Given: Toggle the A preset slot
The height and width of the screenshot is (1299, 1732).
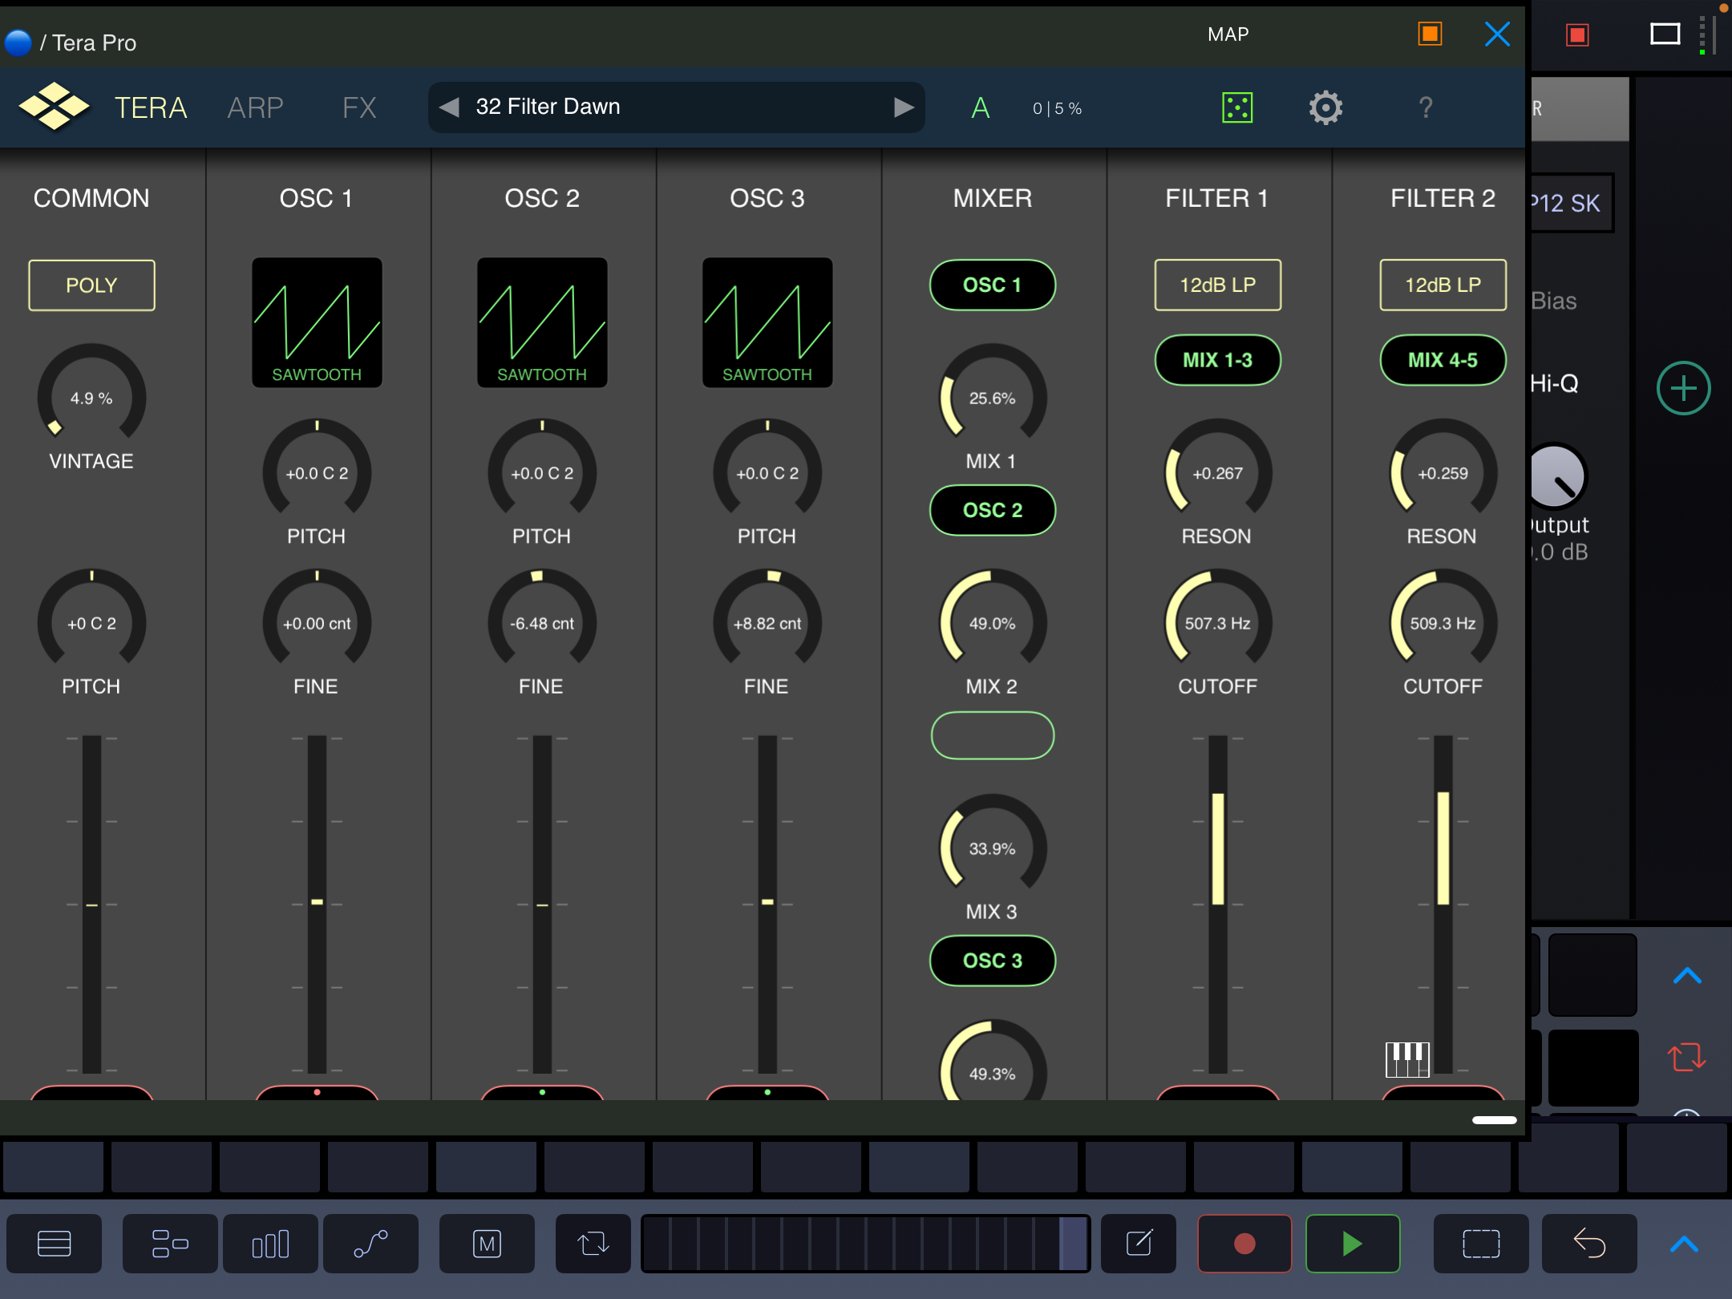Looking at the screenshot, I should click(980, 107).
